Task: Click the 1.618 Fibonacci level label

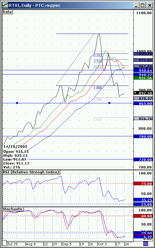Action: 98,119
